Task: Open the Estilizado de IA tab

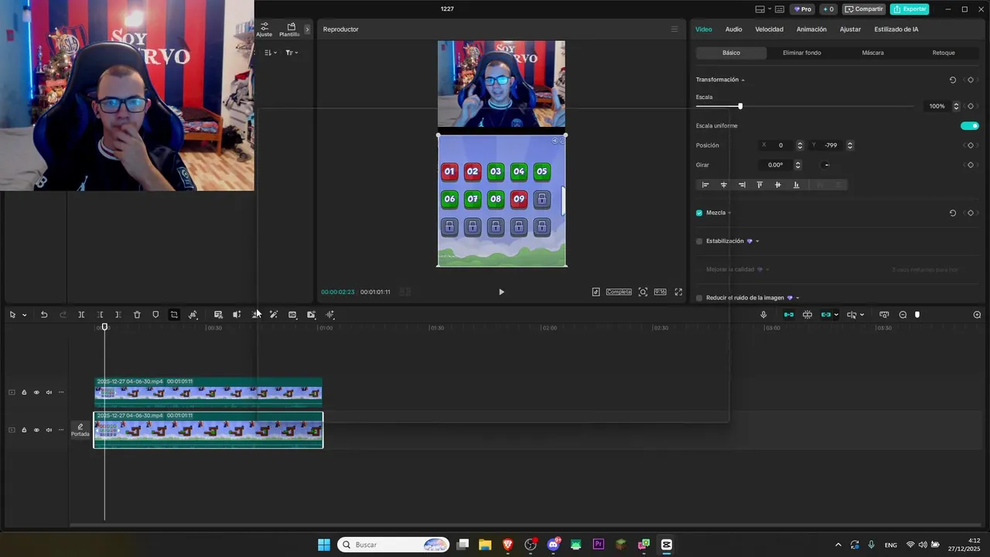Action: (x=896, y=29)
